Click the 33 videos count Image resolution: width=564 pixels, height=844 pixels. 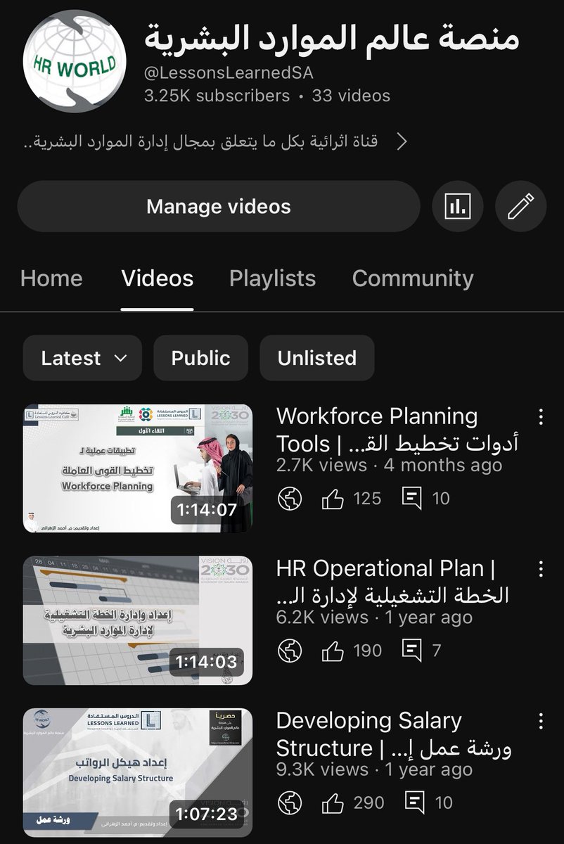point(351,96)
